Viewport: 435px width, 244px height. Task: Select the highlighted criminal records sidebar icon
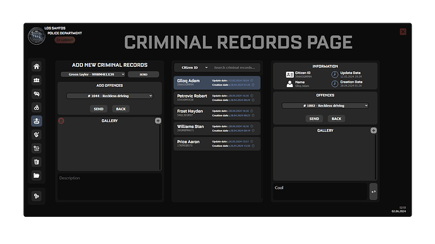click(37, 121)
